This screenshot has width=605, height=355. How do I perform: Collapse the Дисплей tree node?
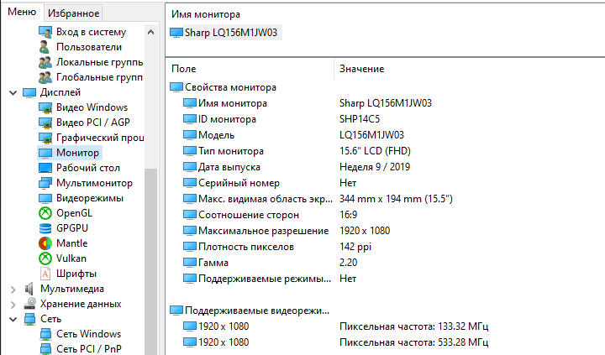click(x=13, y=92)
